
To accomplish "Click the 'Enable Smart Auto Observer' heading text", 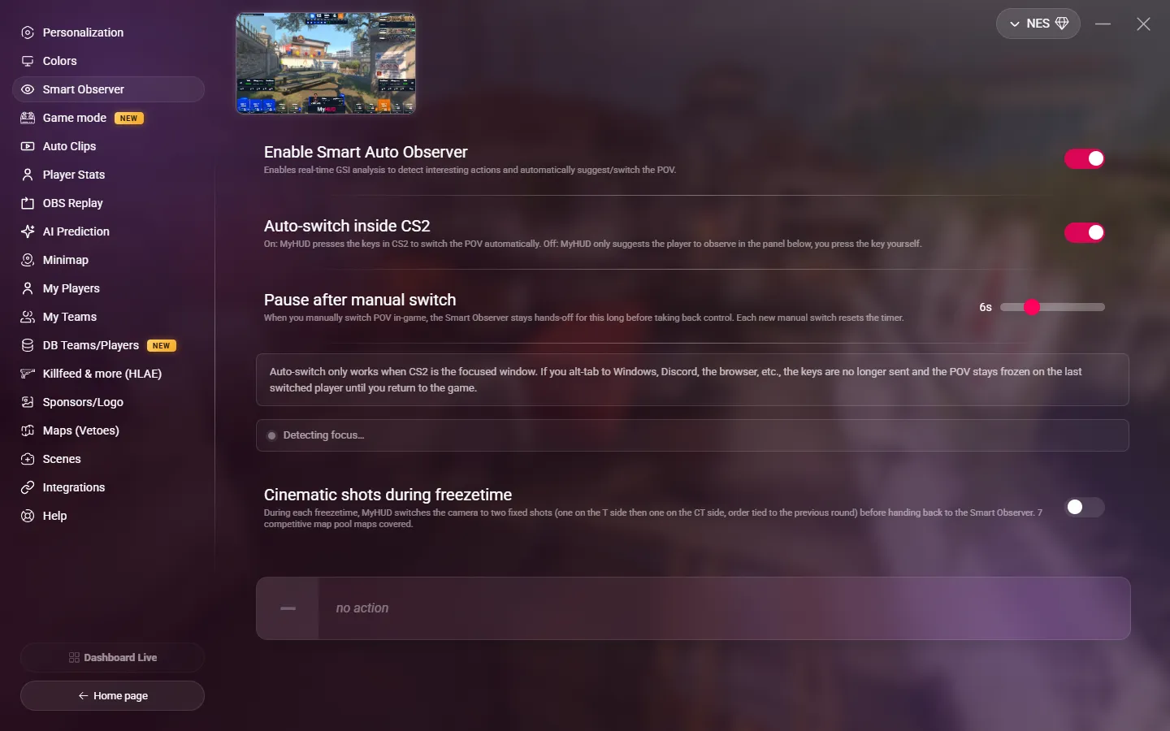I will coord(366,152).
